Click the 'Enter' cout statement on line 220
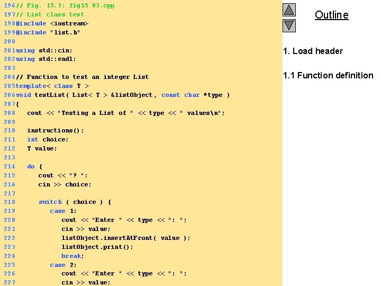The width and height of the screenshot is (381, 286). (x=124, y=220)
